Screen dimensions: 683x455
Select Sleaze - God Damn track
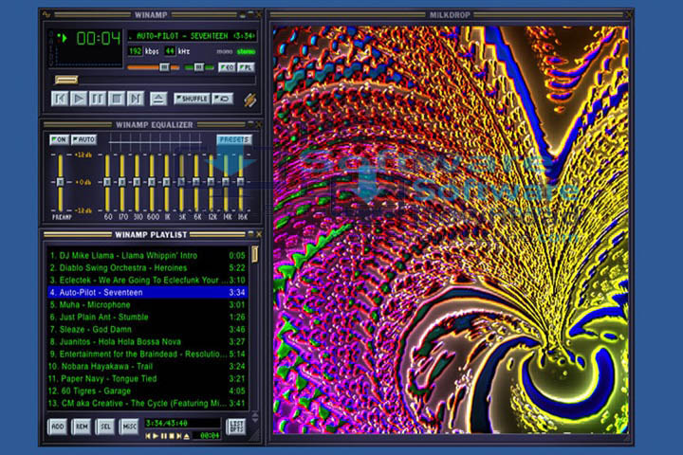(148, 329)
